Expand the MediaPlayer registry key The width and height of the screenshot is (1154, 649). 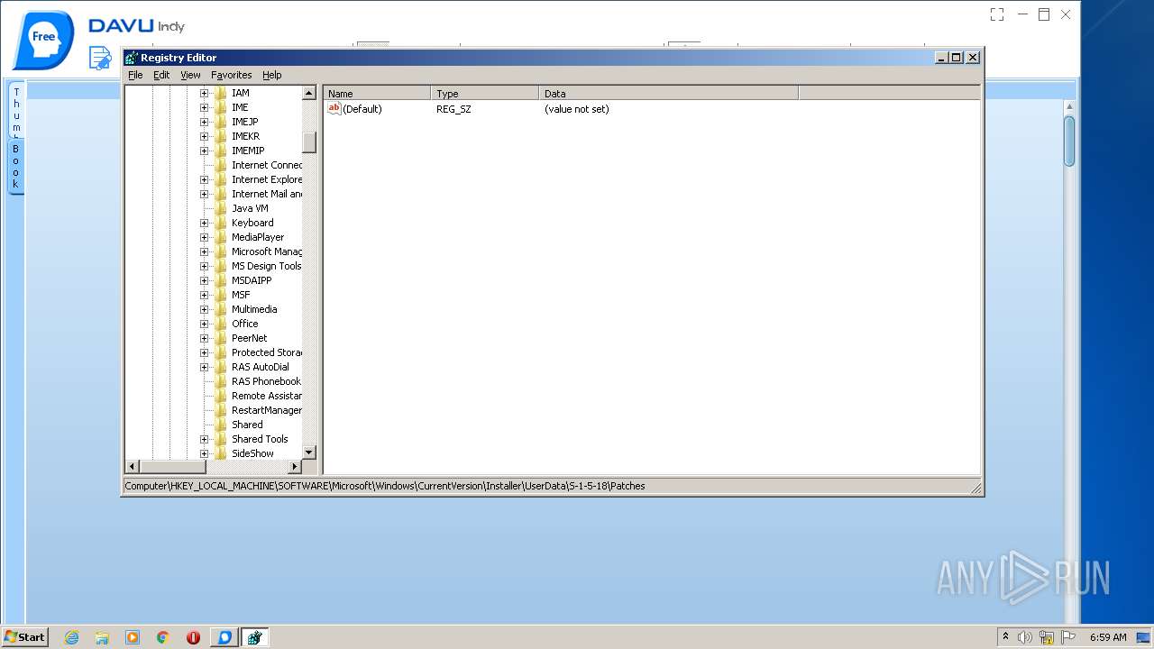[204, 237]
